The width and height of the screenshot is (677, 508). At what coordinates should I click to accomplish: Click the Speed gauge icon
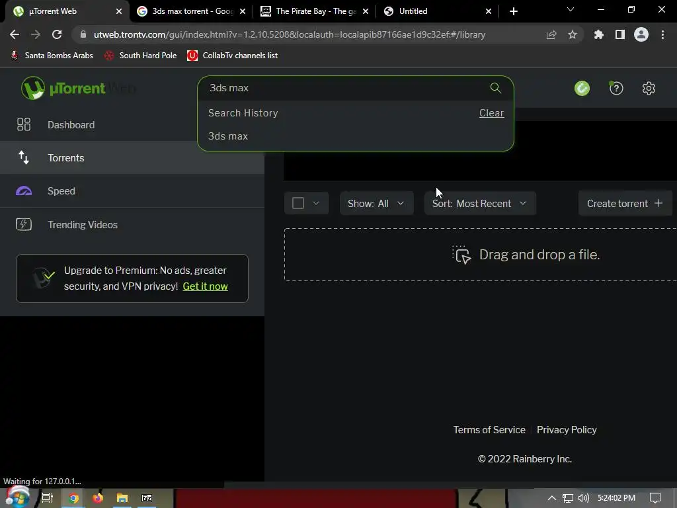pos(24,191)
